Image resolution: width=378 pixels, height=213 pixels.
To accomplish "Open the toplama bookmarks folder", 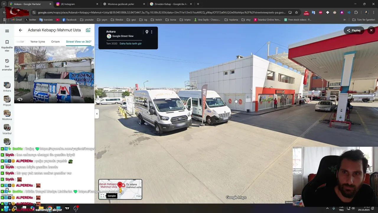I will (231, 20).
